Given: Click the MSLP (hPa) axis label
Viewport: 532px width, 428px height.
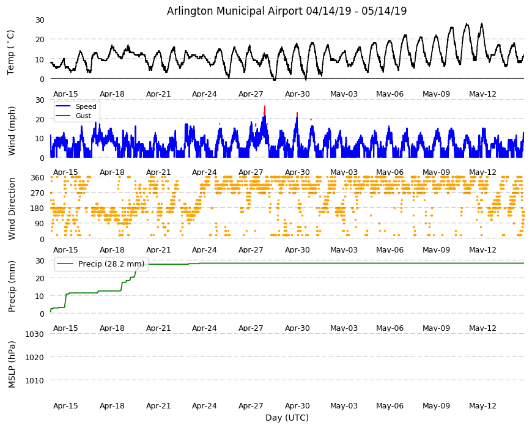Looking at the screenshot, I should tap(12, 364).
